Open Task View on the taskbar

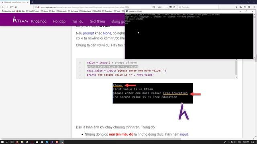pyautogui.click(x=12, y=142)
